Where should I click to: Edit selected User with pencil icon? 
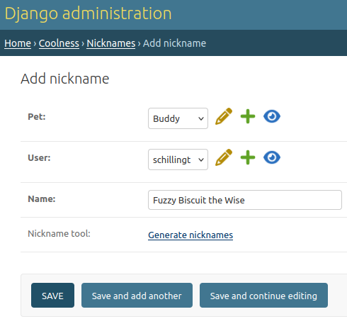(224, 157)
